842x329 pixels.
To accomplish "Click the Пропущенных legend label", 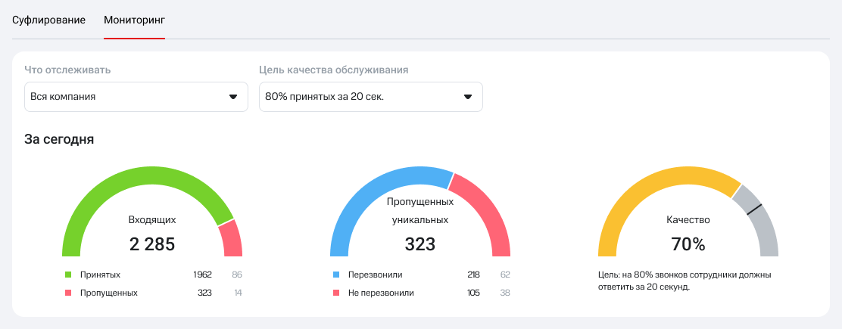I will (108, 293).
